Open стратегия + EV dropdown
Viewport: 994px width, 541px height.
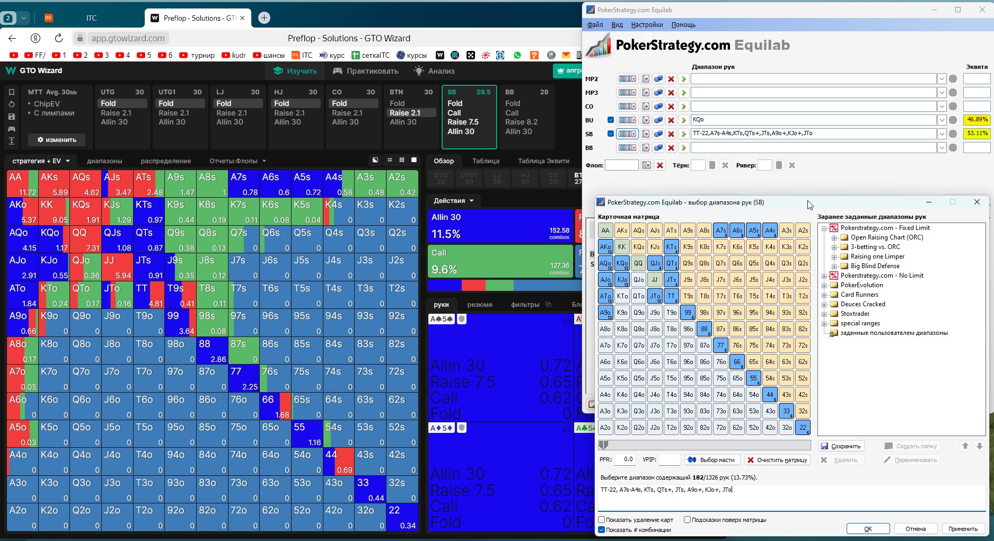pos(41,161)
